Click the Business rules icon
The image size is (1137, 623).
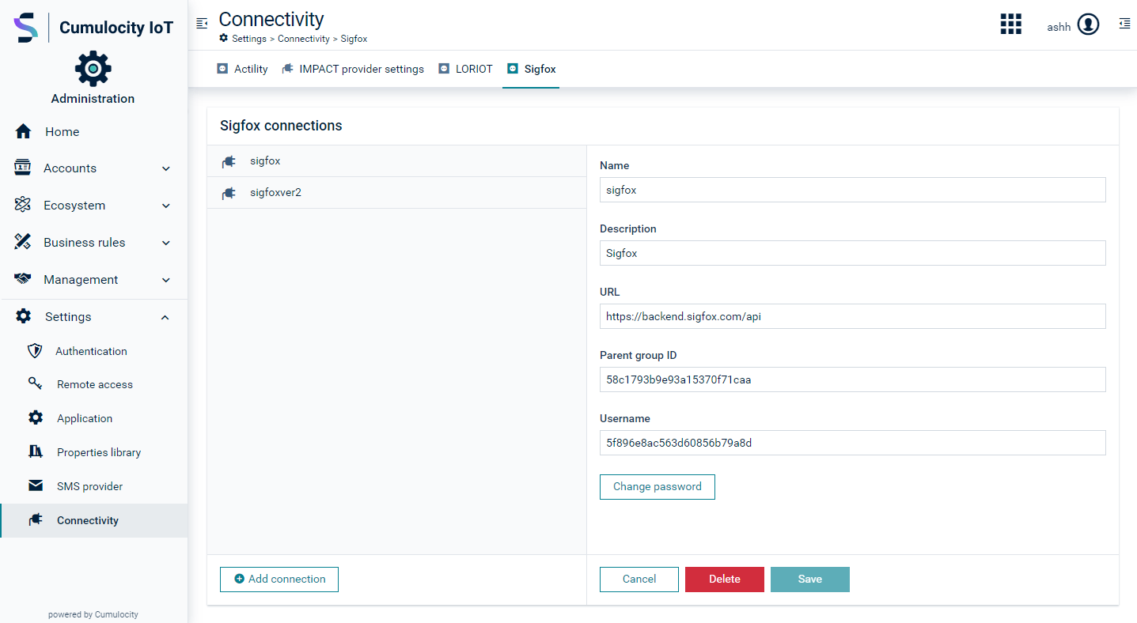[x=23, y=243]
